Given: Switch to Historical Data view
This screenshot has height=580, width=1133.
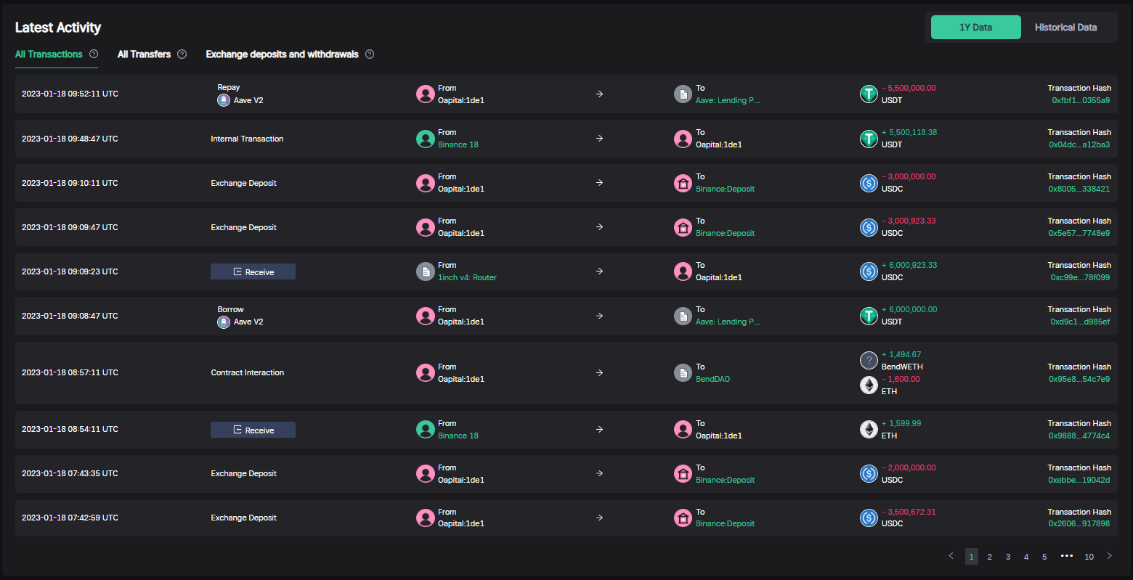Looking at the screenshot, I should [x=1065, y=28].
